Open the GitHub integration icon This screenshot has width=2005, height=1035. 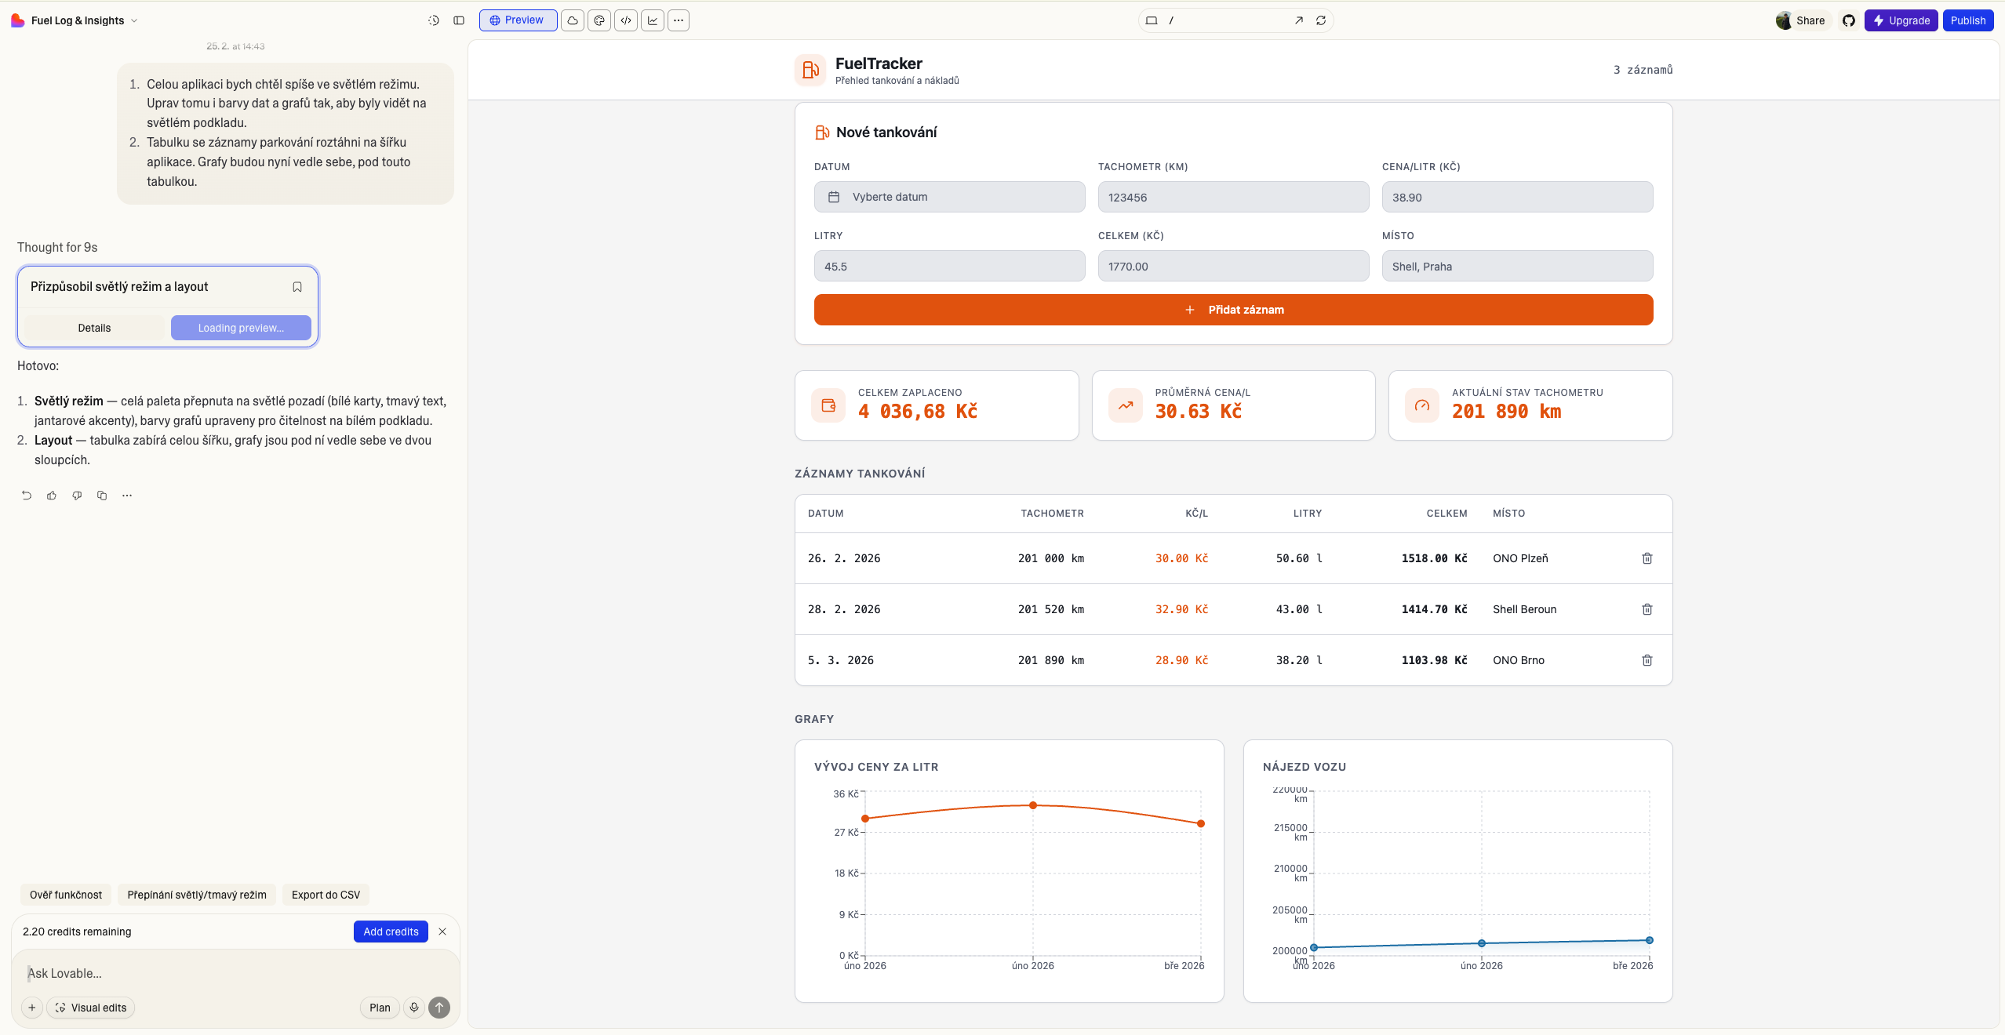pos(1849,20)
